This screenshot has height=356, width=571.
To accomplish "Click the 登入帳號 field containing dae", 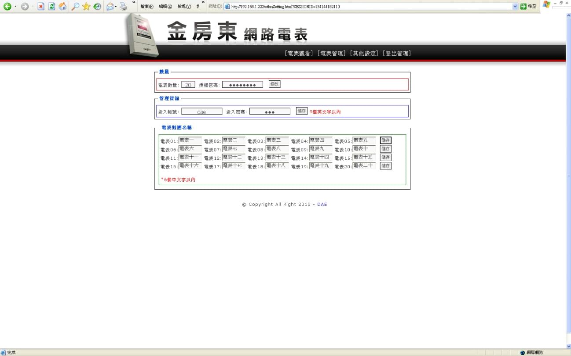I will [201, 111].
